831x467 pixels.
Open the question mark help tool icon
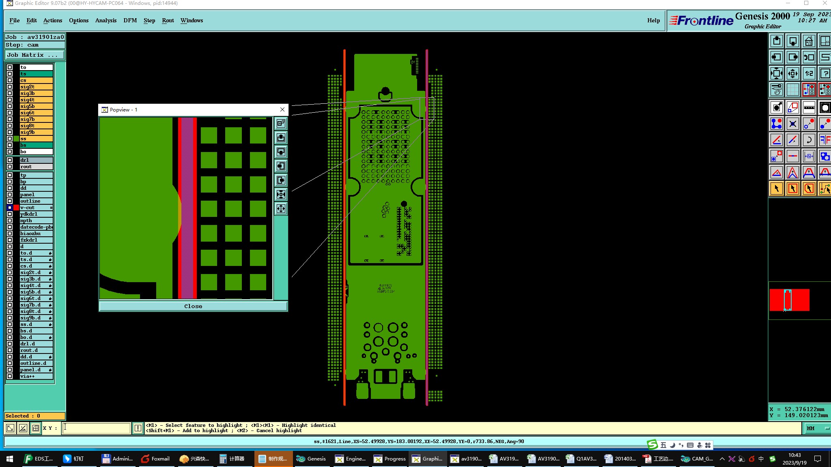coord(825,73)
